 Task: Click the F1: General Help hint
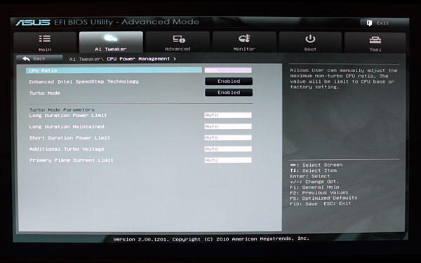[x=314, y=187]
